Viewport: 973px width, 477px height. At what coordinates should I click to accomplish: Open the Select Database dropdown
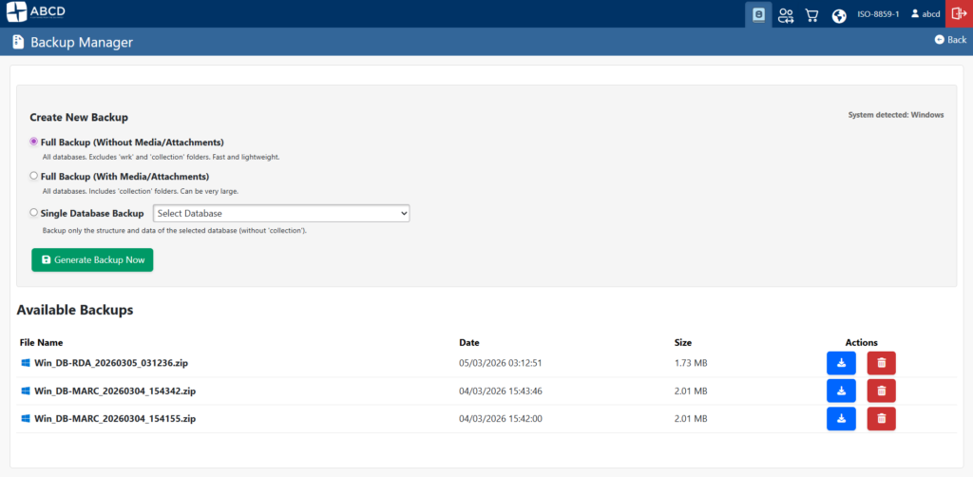281,214
